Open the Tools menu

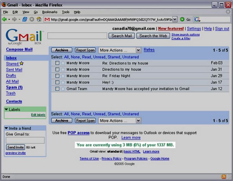point(66,12)
